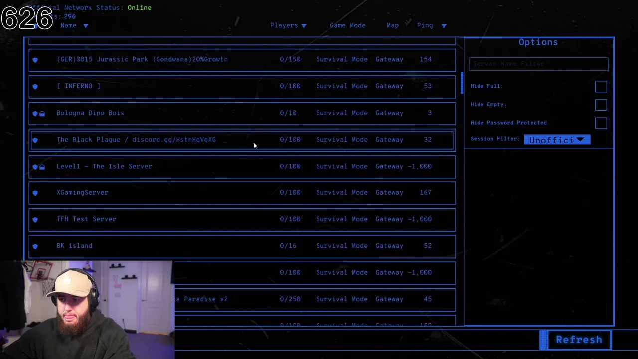
Task: Click the sort arrow beside the Name header
Action: [x=86, y=26]
